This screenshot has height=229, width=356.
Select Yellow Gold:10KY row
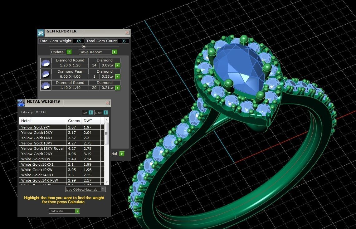tap(61, 132)
